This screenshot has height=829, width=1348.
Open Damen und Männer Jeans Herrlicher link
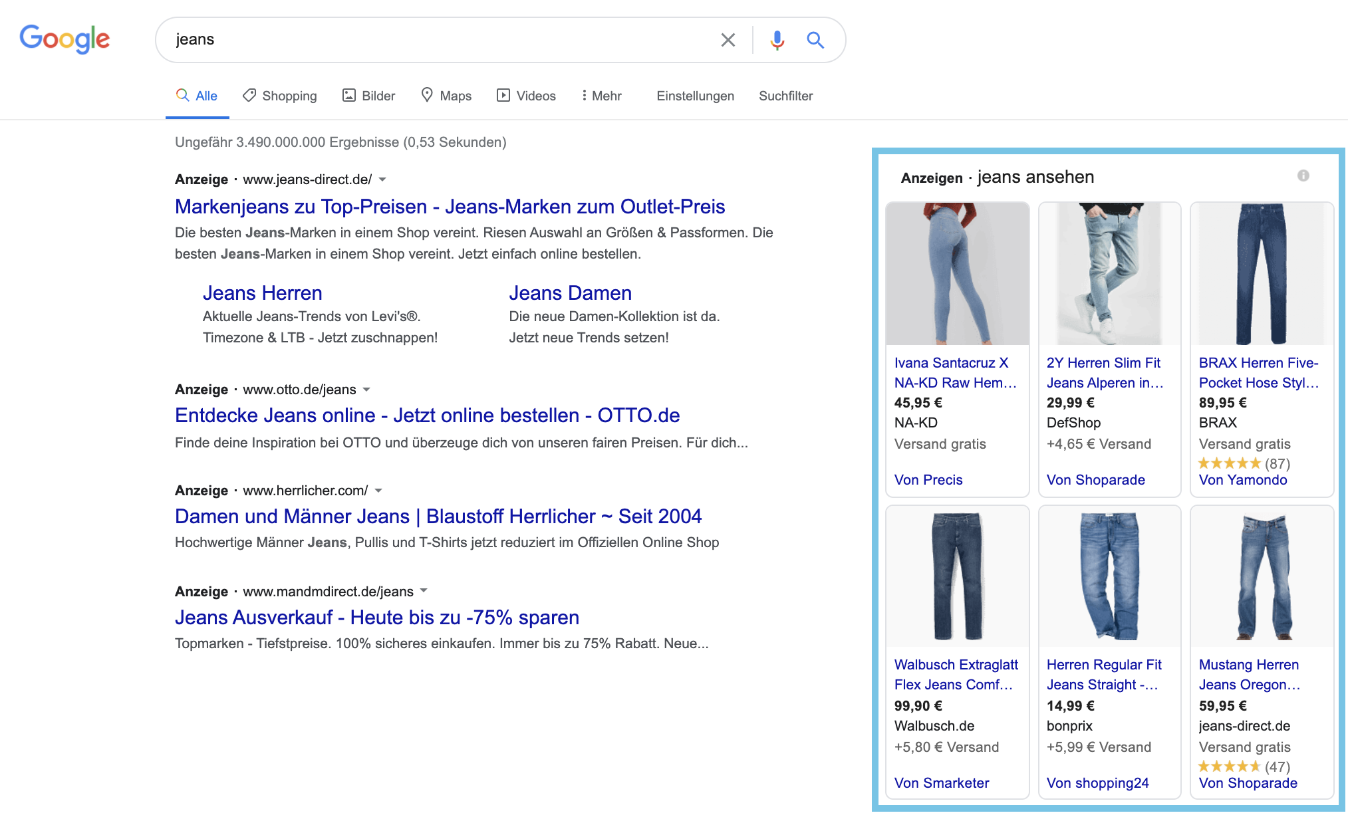pyautogui.click(x=438, y=517)
